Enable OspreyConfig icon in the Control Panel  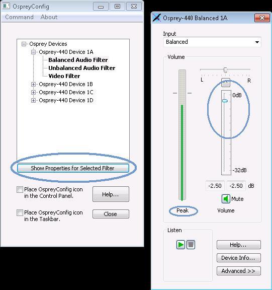(20, 190)
